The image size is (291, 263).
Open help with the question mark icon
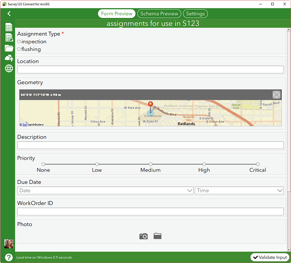coord(9,257)
